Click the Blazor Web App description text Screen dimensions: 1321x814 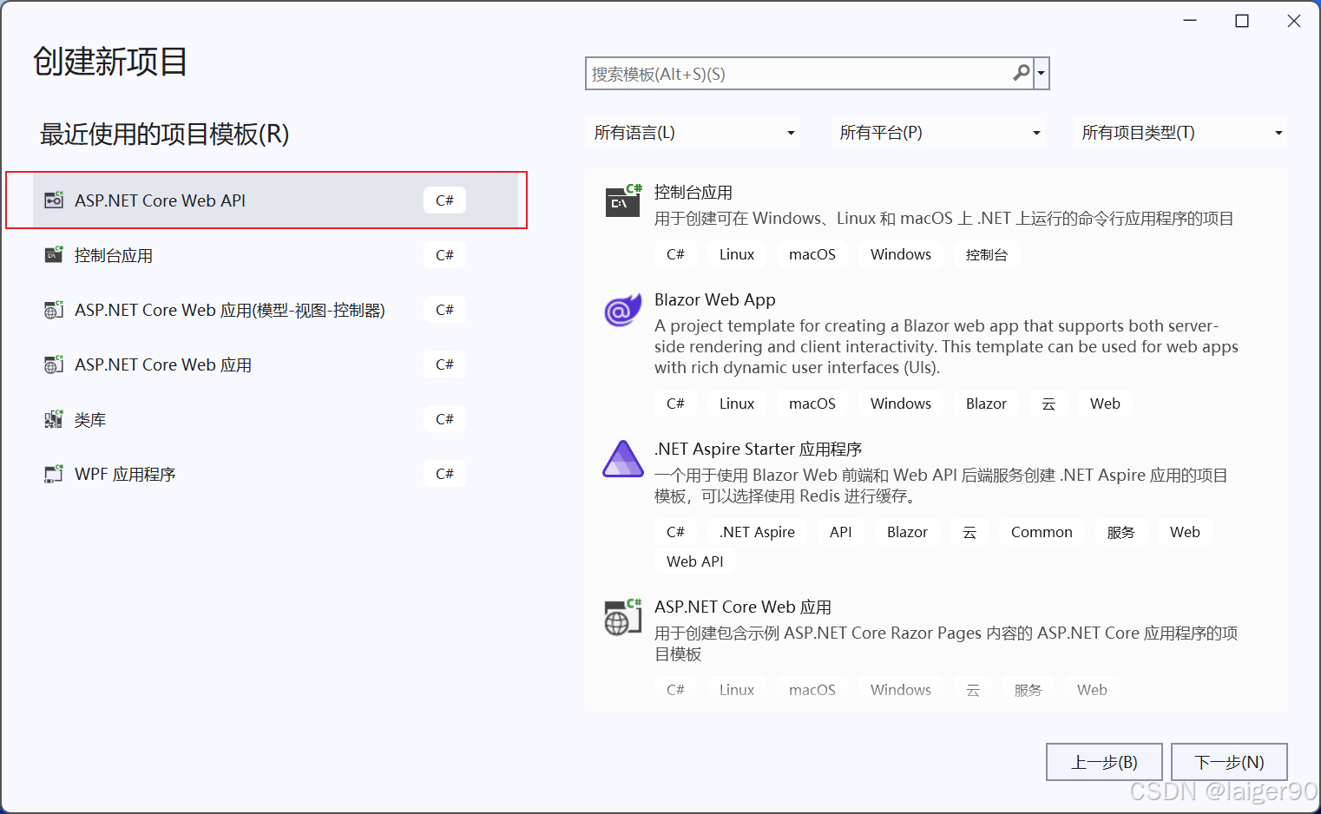point(946,346)
